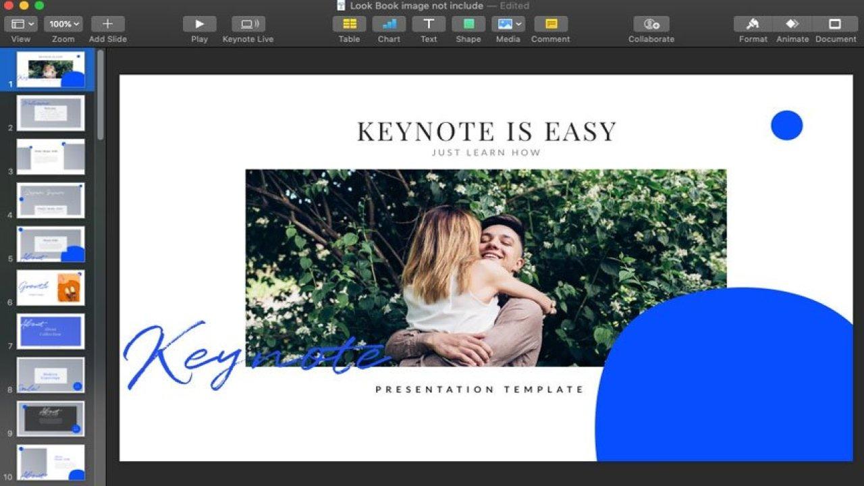Viewport: 864px width, 486px height.
Task: Insert a Chart
Action: pyautogui.click(x=388, y=26)
